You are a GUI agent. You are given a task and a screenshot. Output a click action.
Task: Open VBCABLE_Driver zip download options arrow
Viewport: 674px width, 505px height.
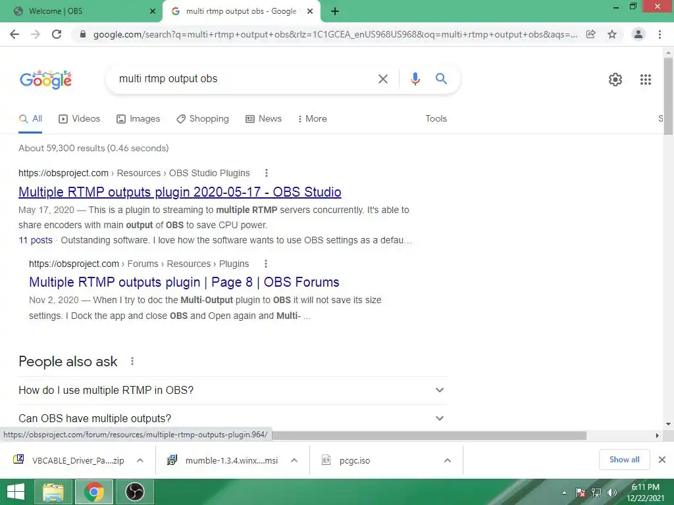[140, 460]
